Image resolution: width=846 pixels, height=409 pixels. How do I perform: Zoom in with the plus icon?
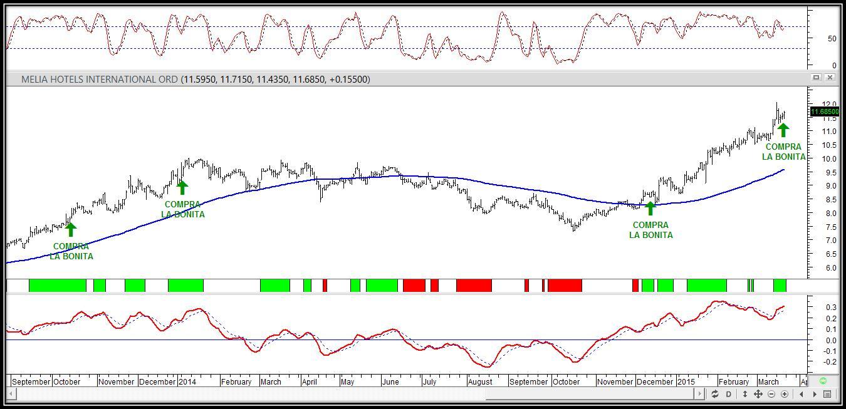coord(785,394)
